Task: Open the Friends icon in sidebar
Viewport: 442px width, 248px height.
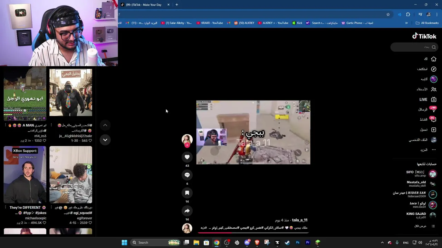Action: pyautogui.click(x=434, y=89)
